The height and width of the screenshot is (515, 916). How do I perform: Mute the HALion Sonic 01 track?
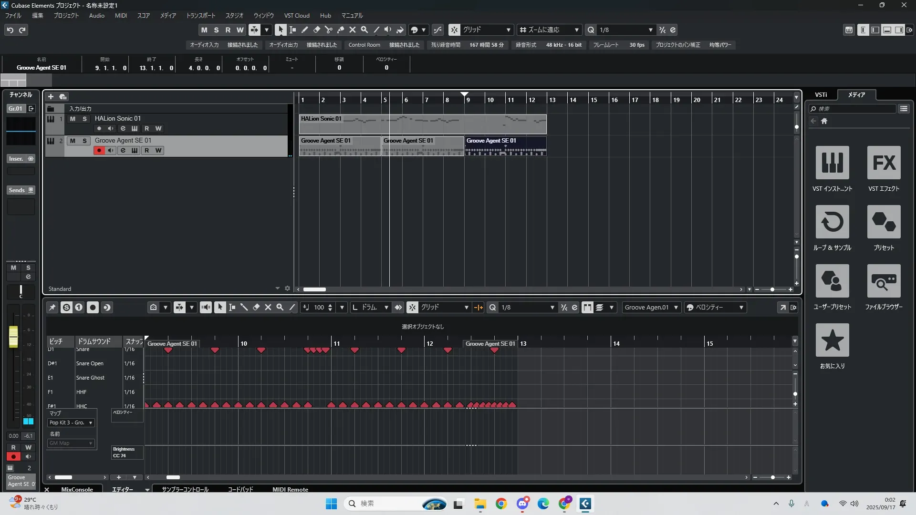pyautogui.click(x=73, y=119)
